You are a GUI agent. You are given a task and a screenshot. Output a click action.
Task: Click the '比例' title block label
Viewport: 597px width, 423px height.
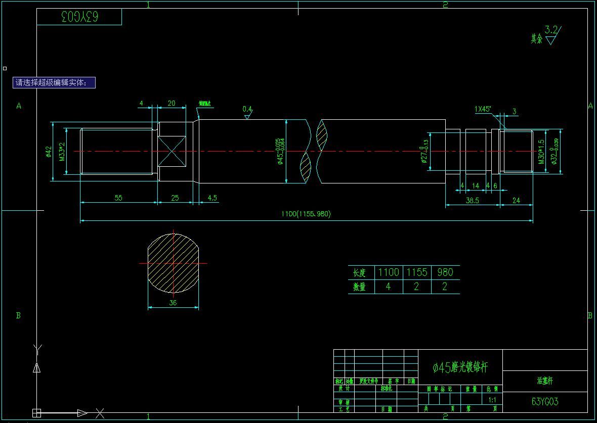pos(492,389)
